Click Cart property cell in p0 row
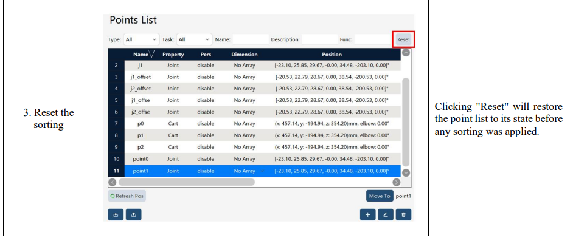Image resolution: width=573 pixels, height=238 pixels. point(173,124)
